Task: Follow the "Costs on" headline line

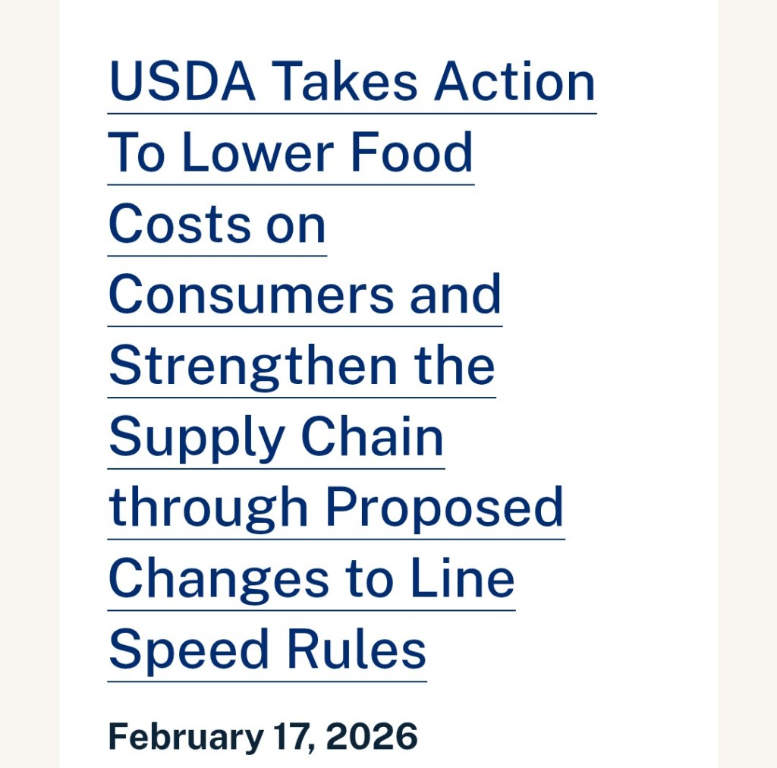Action: tap(217, 224)
